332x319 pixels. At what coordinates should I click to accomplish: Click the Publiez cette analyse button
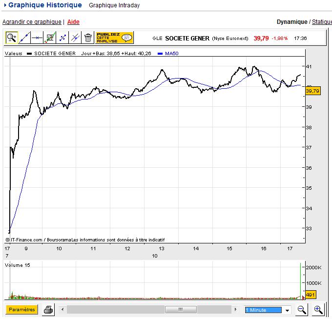[114, 38]
